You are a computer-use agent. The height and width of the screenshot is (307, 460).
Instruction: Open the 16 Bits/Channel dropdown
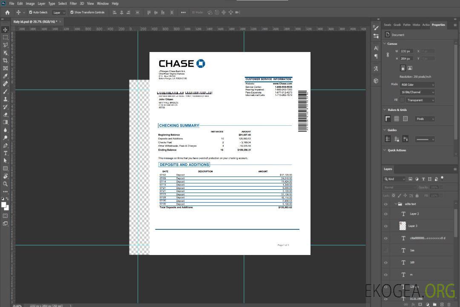point(417,92)
